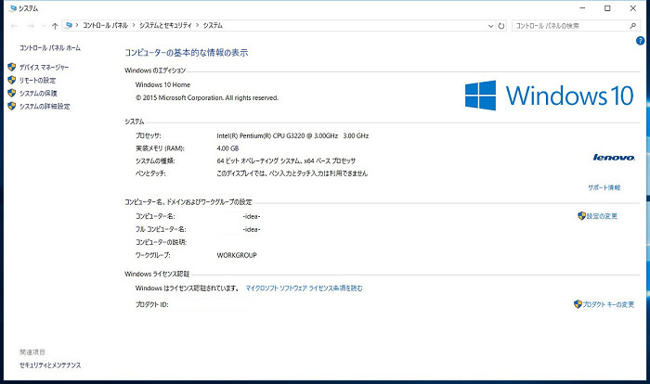The image size is (650, 384).
Task: Click the computer icon in address bar
Action: (69, 25)
